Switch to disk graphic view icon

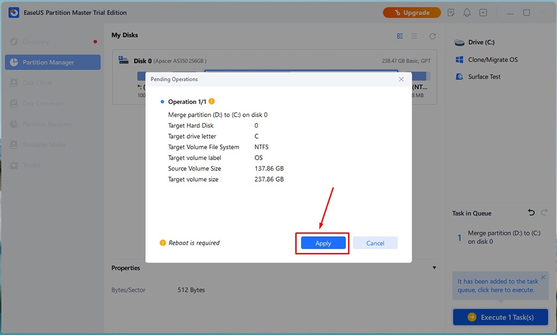tap(400, 36)
